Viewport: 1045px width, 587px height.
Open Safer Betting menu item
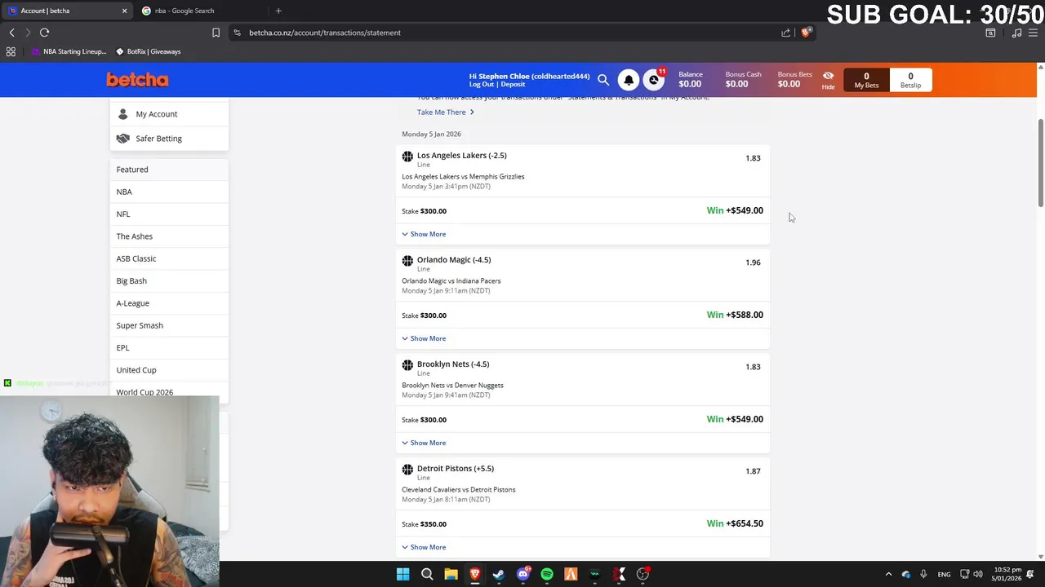[169, 139]
